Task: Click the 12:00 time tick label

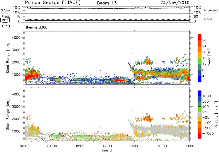Action: (107, 146)
